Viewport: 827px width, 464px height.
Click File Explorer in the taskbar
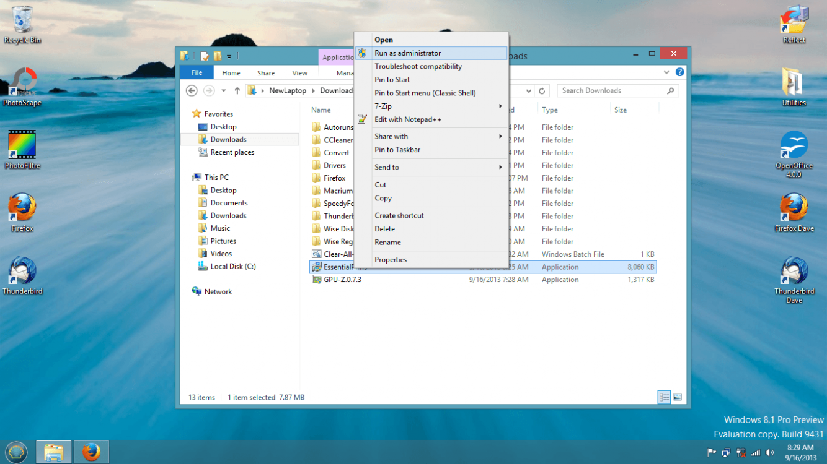coord(54,452)
